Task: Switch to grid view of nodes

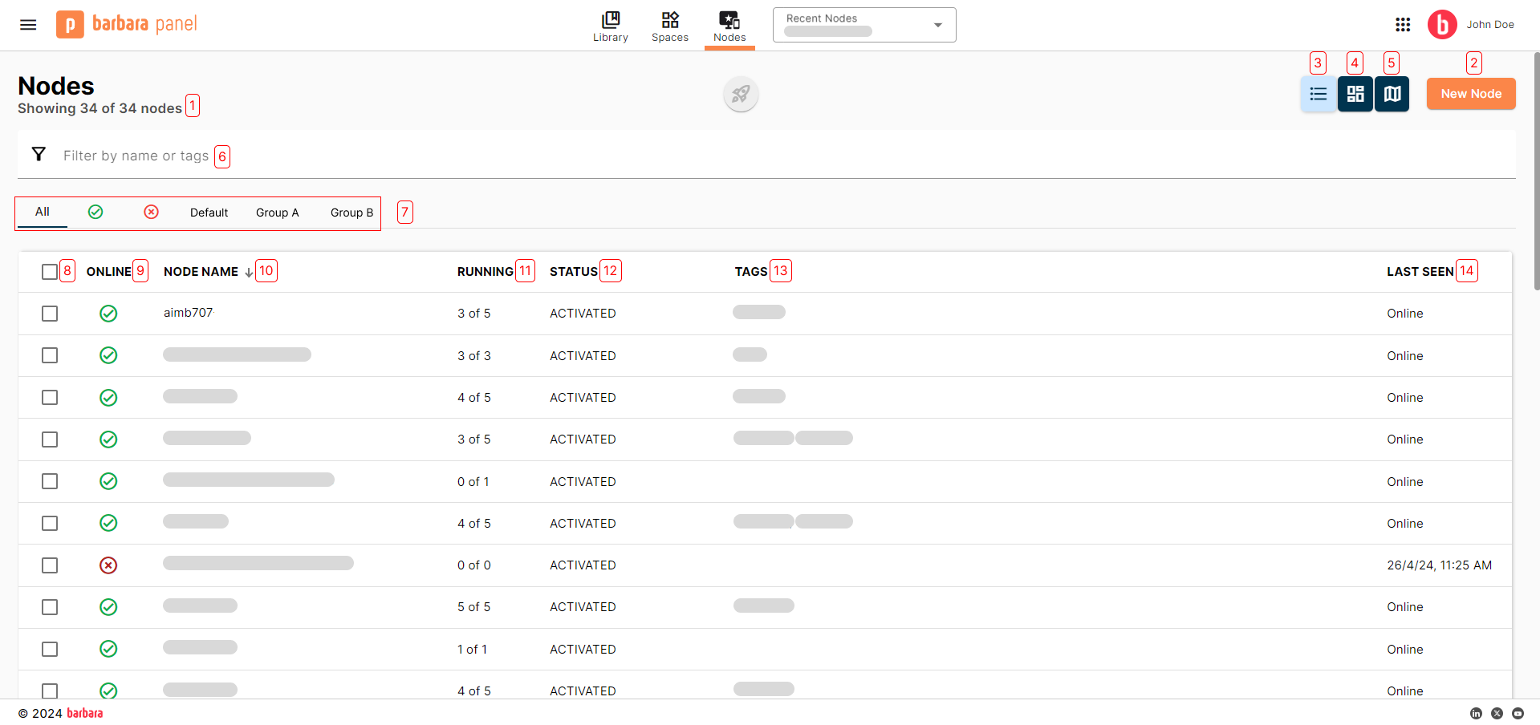Action: click(1355, 94)
